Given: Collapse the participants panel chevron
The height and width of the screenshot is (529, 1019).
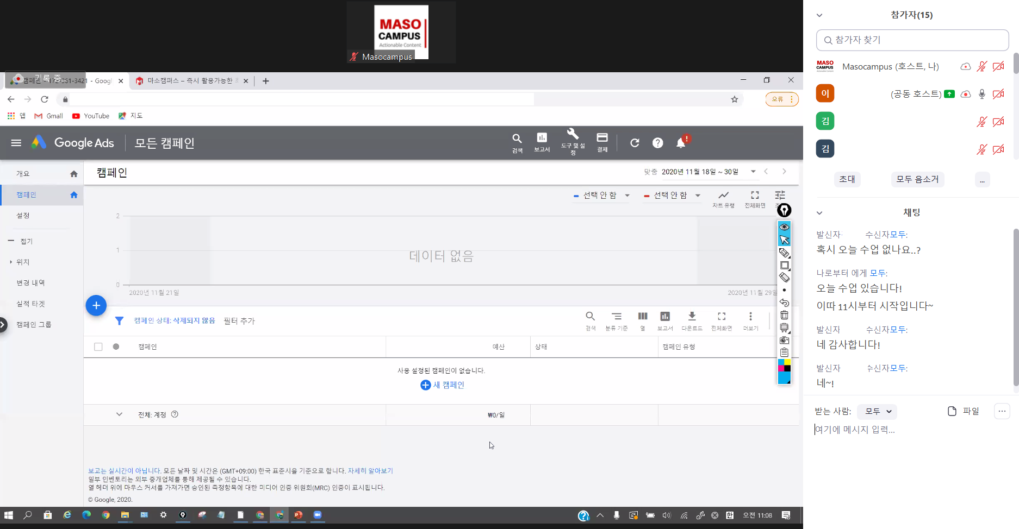Looking at the screenshot, I should pyautogui.click(x=819, y=15).
